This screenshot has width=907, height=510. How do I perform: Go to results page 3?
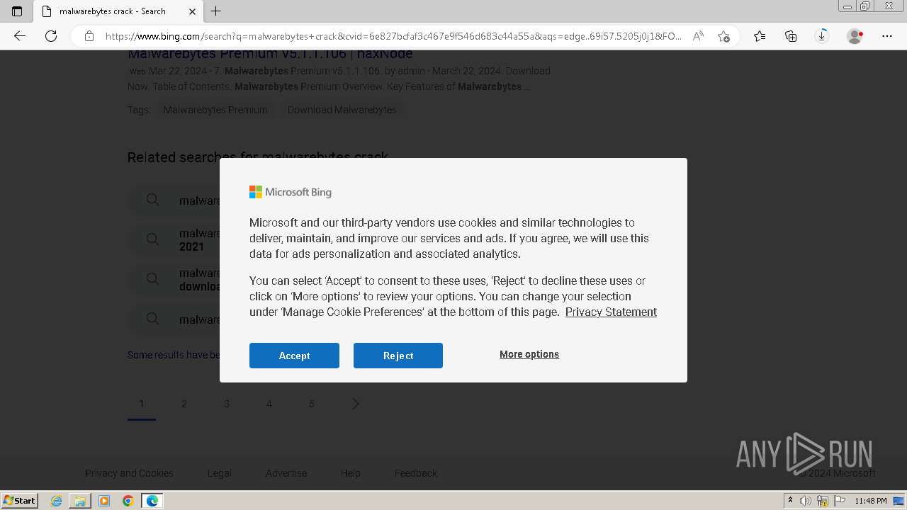point(227,404)
